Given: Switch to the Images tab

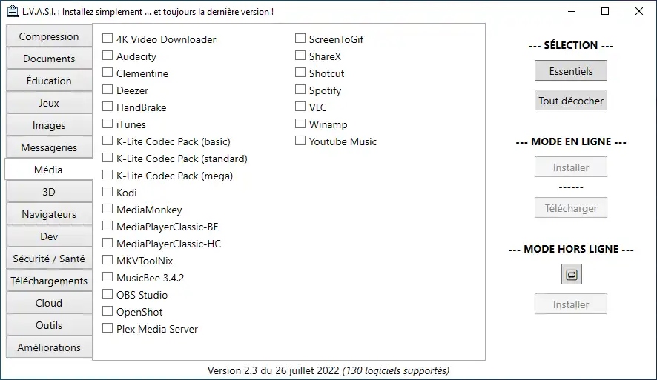Looking at the screenshot, I should (49, 125).
